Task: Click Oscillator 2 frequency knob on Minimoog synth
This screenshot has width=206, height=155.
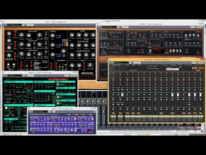Action: point(29,45)
